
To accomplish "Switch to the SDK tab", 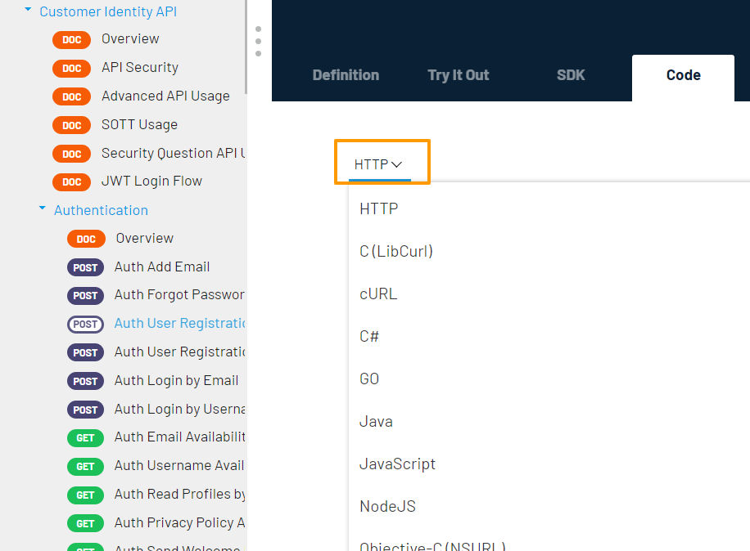I will 571,75.
